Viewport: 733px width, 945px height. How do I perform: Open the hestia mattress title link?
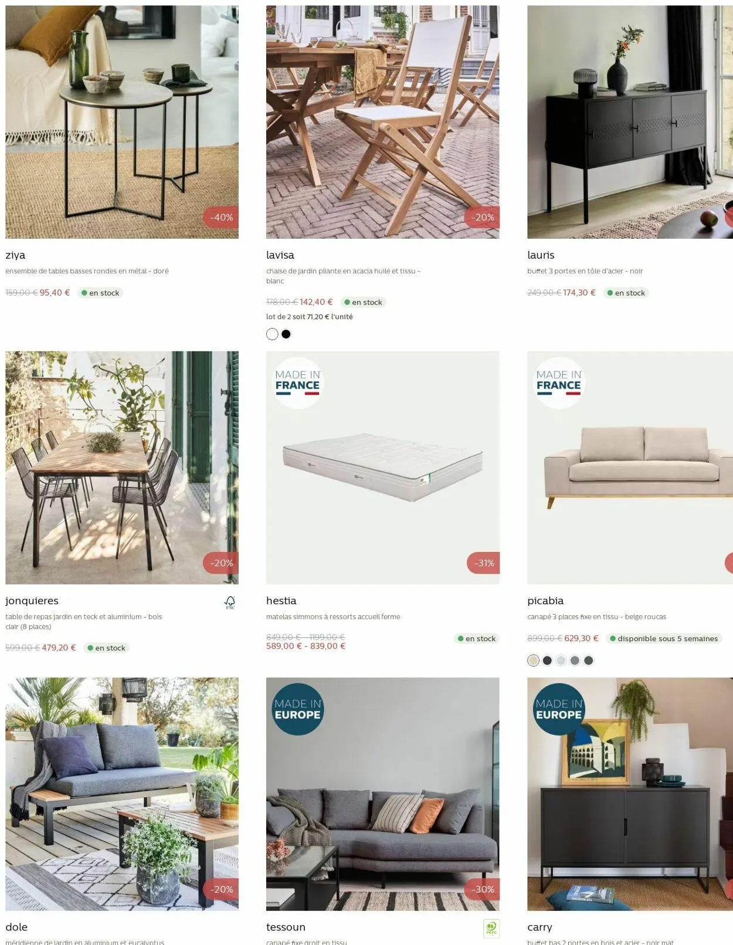pyautogui.click(x=281, y=601)
